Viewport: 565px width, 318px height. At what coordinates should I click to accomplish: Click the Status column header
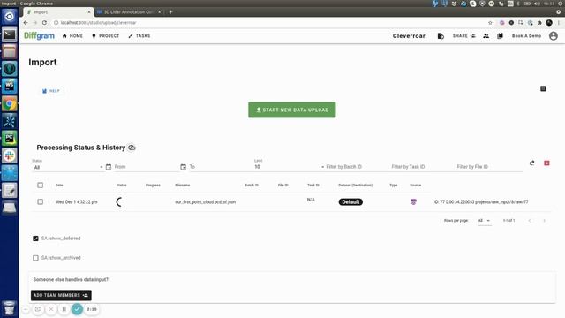122,185
